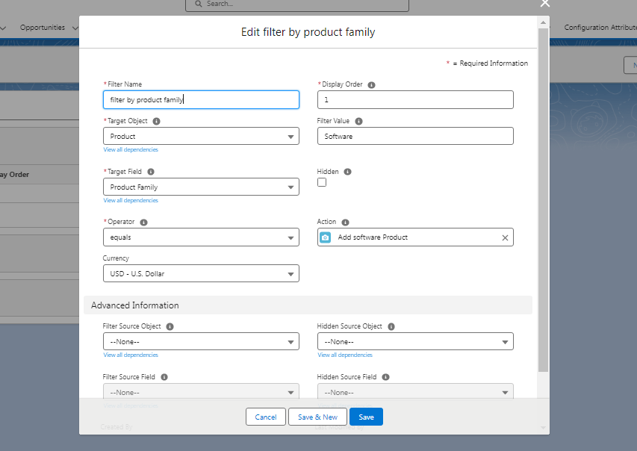Viewport: 637px width, 451px height.
Task: Click the Save & New button
Action: pos(317,417)
